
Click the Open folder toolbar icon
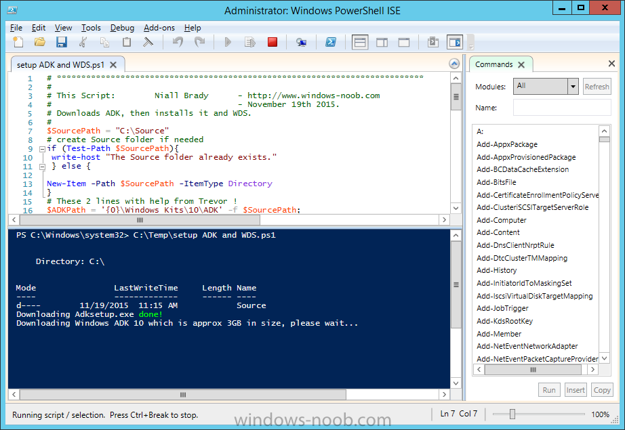[39, 42]
